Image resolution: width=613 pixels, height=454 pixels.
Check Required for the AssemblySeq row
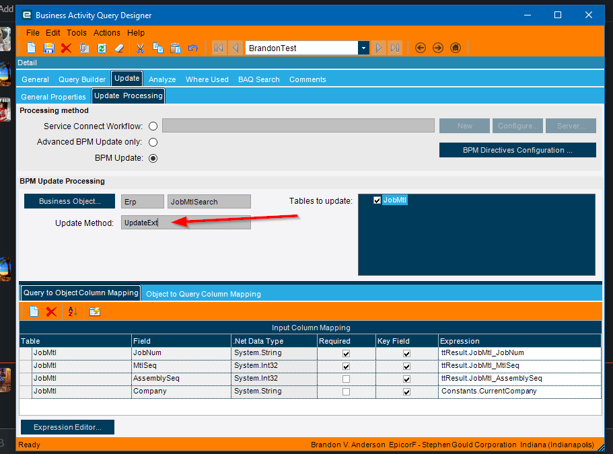click(x=346, y=379)
